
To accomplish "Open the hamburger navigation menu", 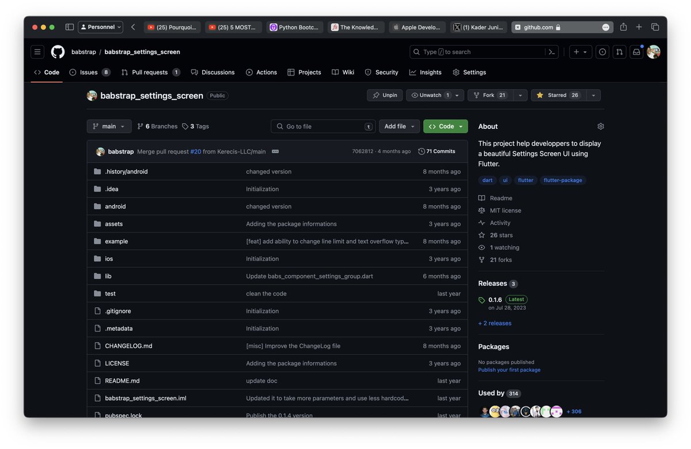I will coord(37,52).
